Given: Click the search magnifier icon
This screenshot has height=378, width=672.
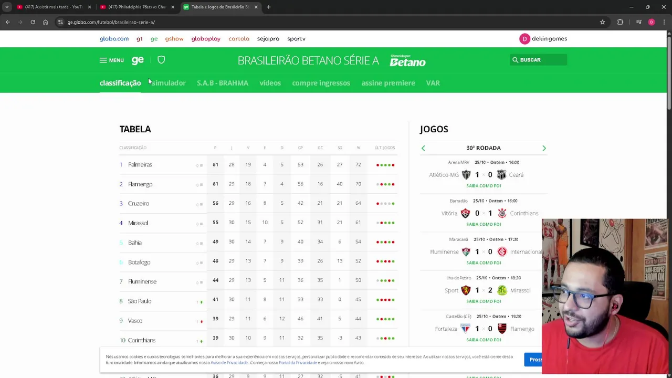Looking at the screenshot, I should pos(515,60).
